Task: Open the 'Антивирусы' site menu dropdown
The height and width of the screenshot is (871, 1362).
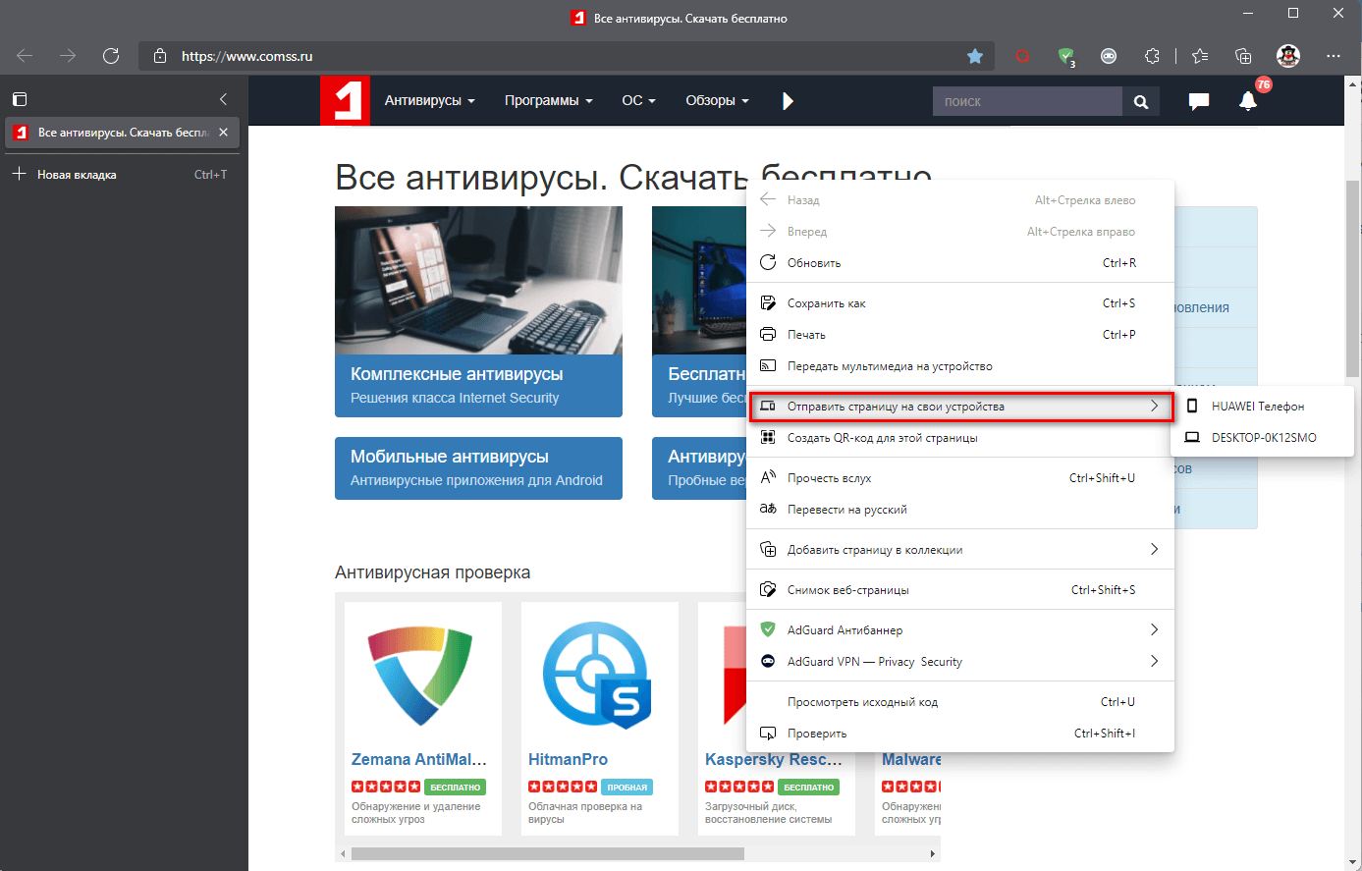Action: tap(430, 100)
